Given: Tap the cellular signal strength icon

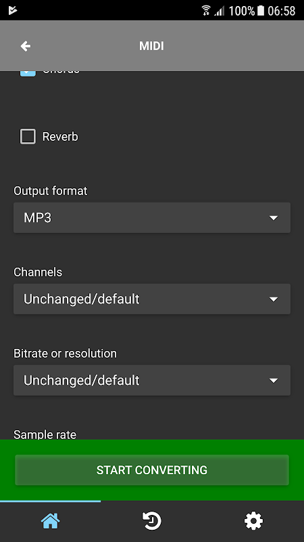Looking at the screenshot, I should [219, 11].
